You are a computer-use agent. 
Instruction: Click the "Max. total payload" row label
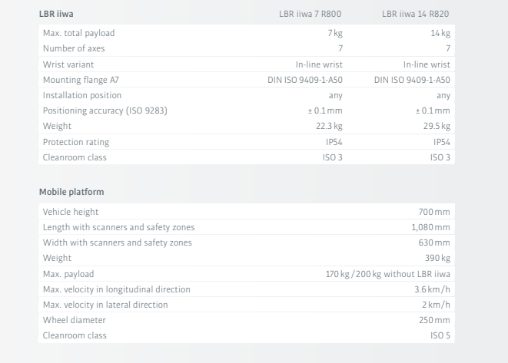tap(78, 34)
